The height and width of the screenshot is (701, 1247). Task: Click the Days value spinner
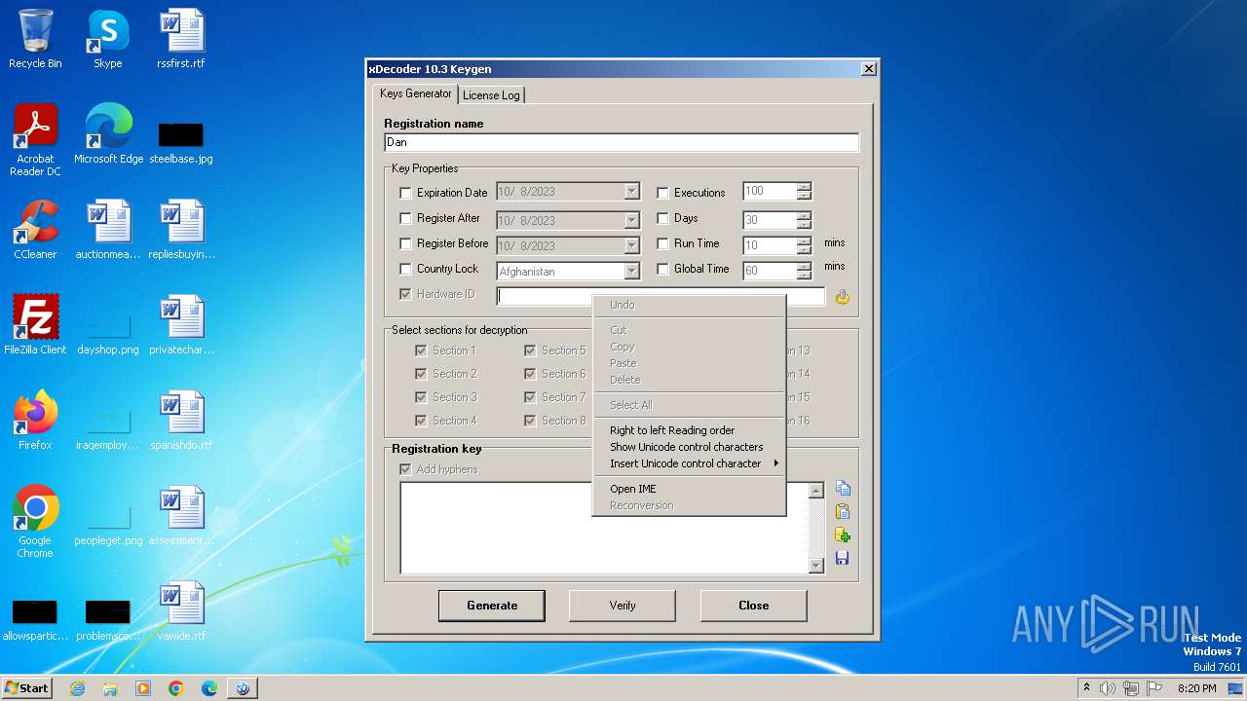coord(804,220)
